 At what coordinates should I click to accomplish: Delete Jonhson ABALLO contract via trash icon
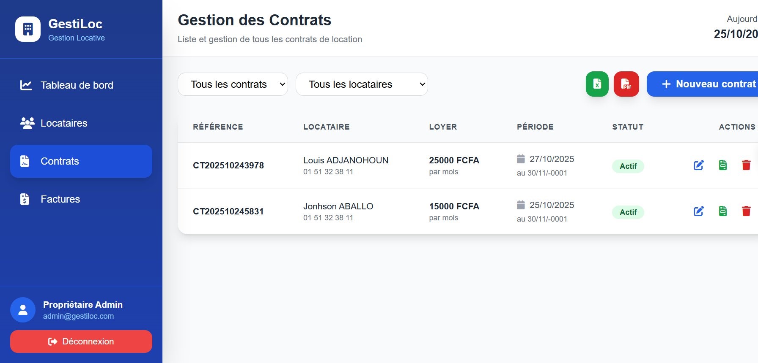(x=746, y=211)
